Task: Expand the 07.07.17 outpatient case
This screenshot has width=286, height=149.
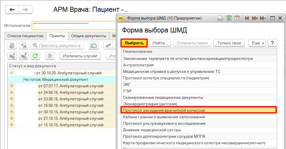Action: 12,86
